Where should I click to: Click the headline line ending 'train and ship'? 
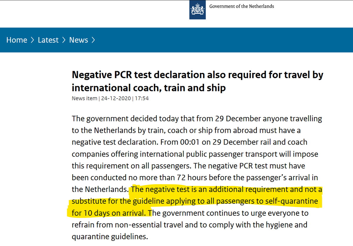149,88
